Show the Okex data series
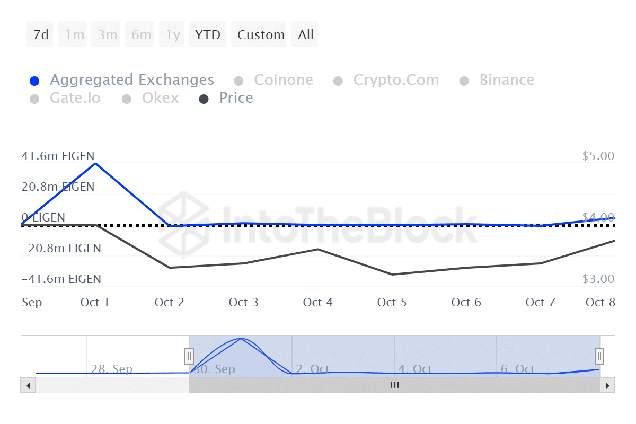This screenshot has width=636, height=424. coord(160,98)
